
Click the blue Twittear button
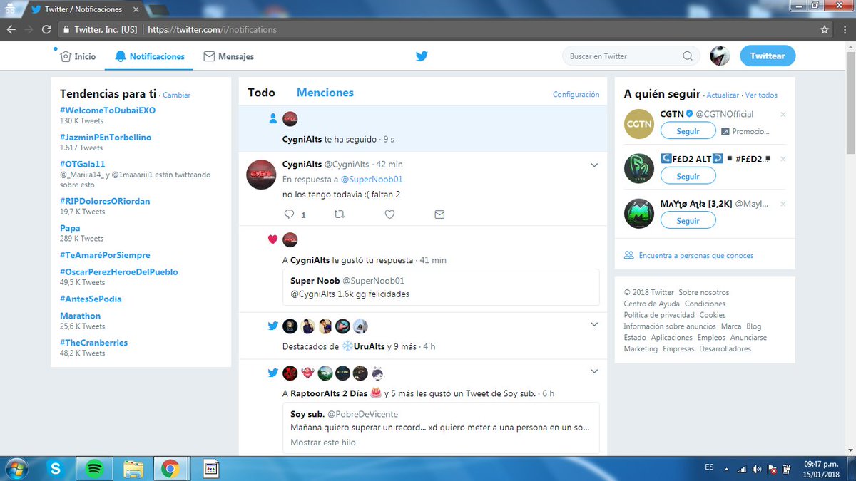[768, 56]
